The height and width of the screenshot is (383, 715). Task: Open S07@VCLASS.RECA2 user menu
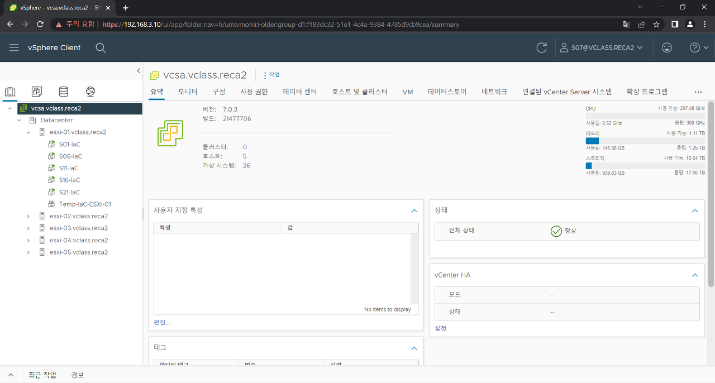point(601,48)
